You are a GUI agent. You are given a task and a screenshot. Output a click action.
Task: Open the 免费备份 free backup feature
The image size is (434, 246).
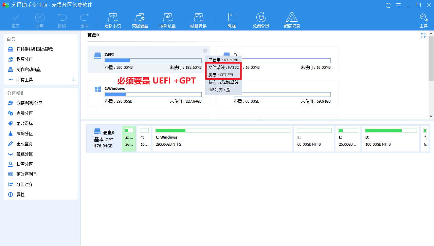pos(260,20)
